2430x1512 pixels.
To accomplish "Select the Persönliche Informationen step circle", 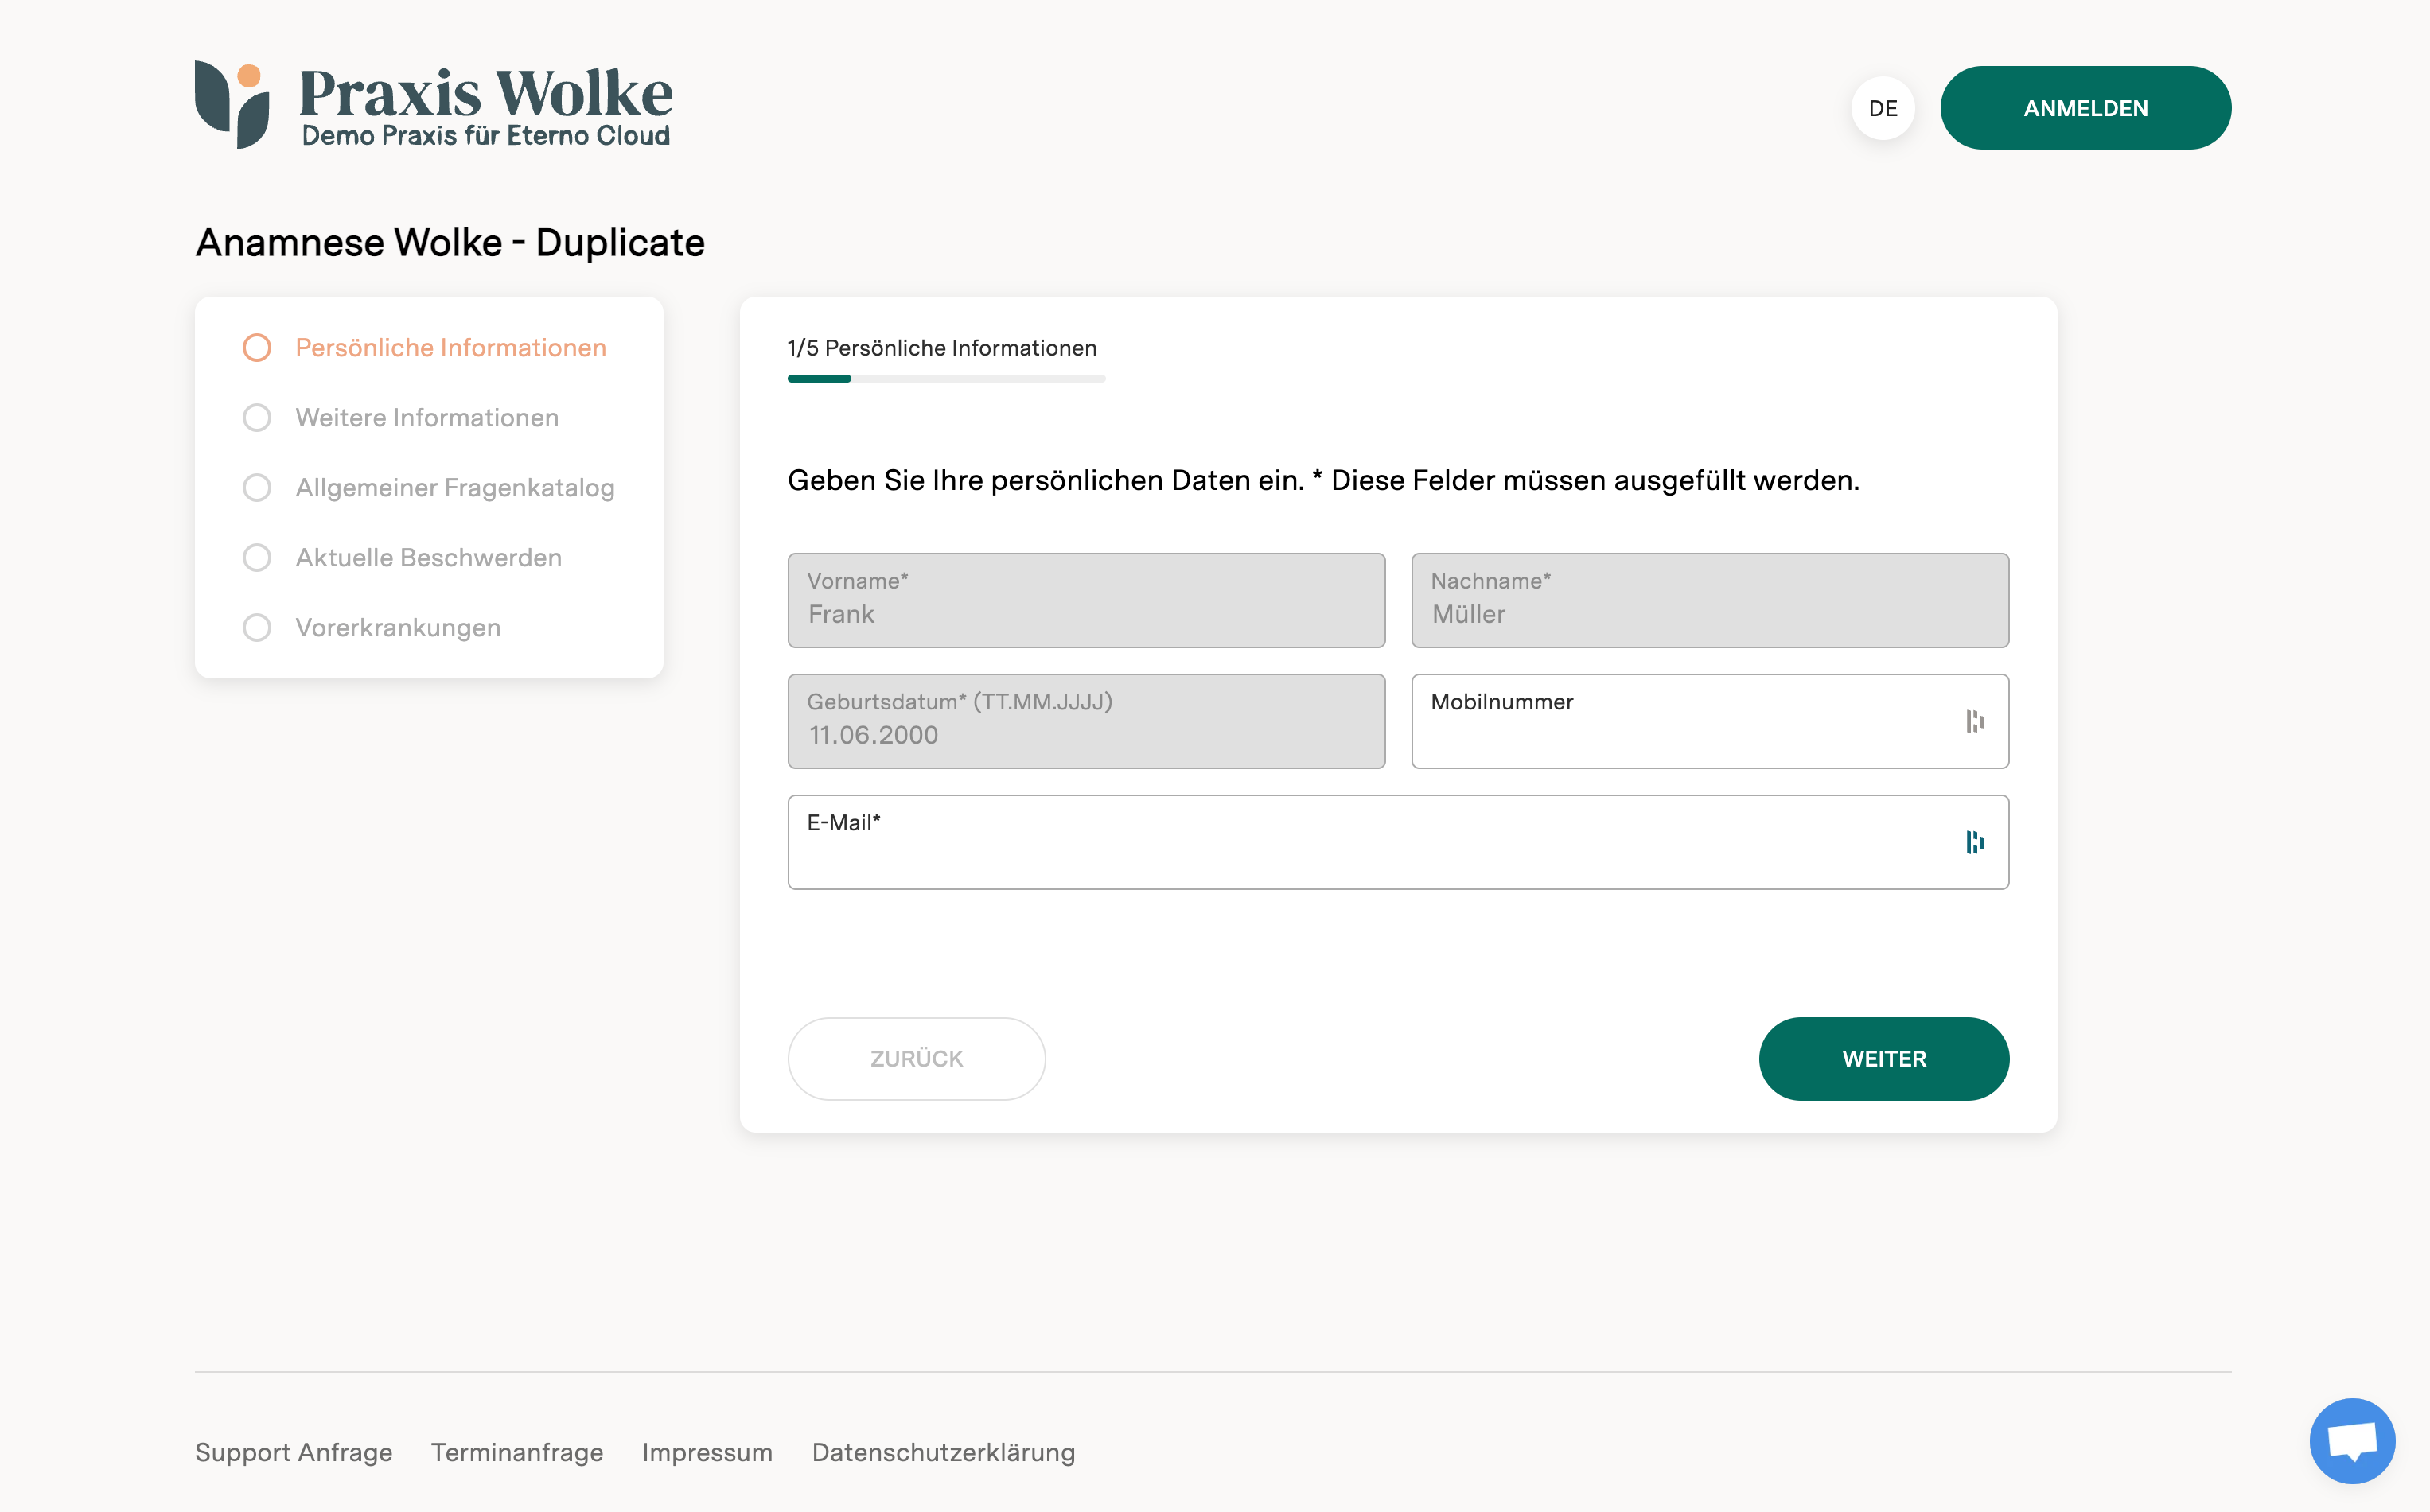I will (257, 347).
